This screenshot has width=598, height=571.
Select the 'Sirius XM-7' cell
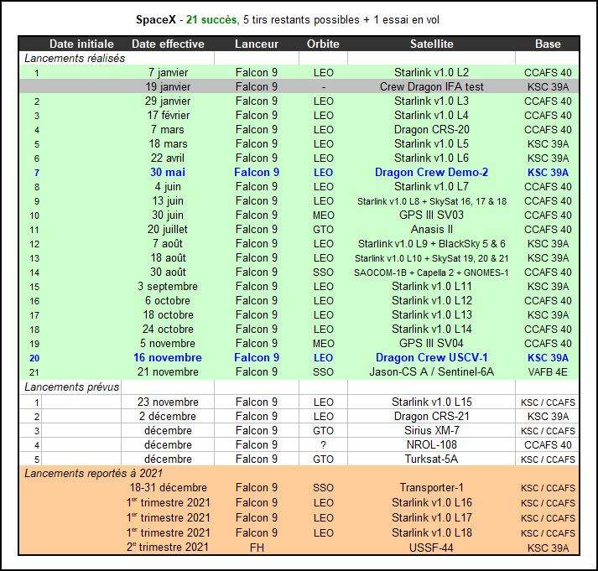coord(432,430)
